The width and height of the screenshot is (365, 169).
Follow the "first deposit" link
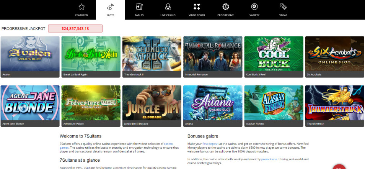click(x=210, y=144)
